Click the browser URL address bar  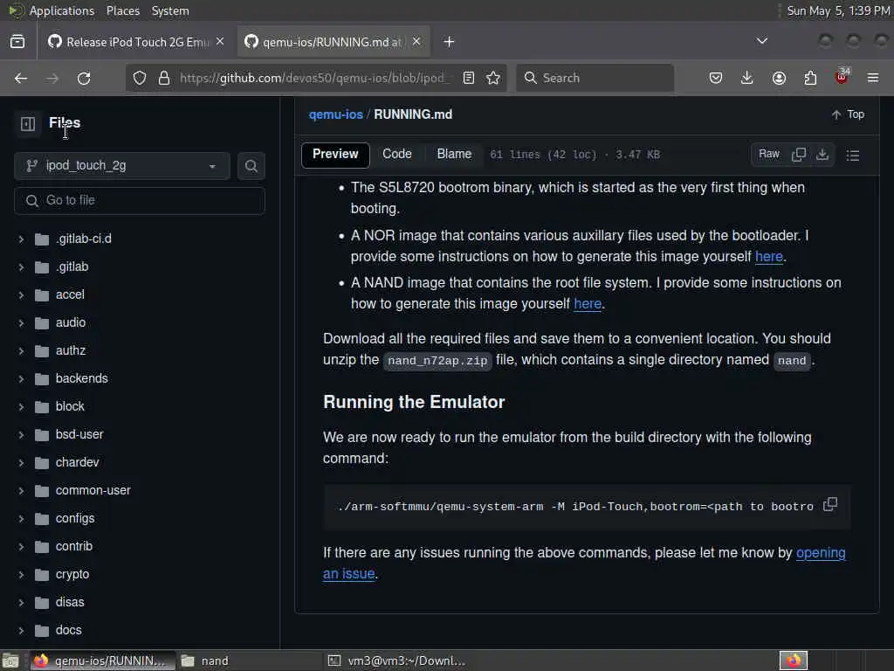[313, 78]
